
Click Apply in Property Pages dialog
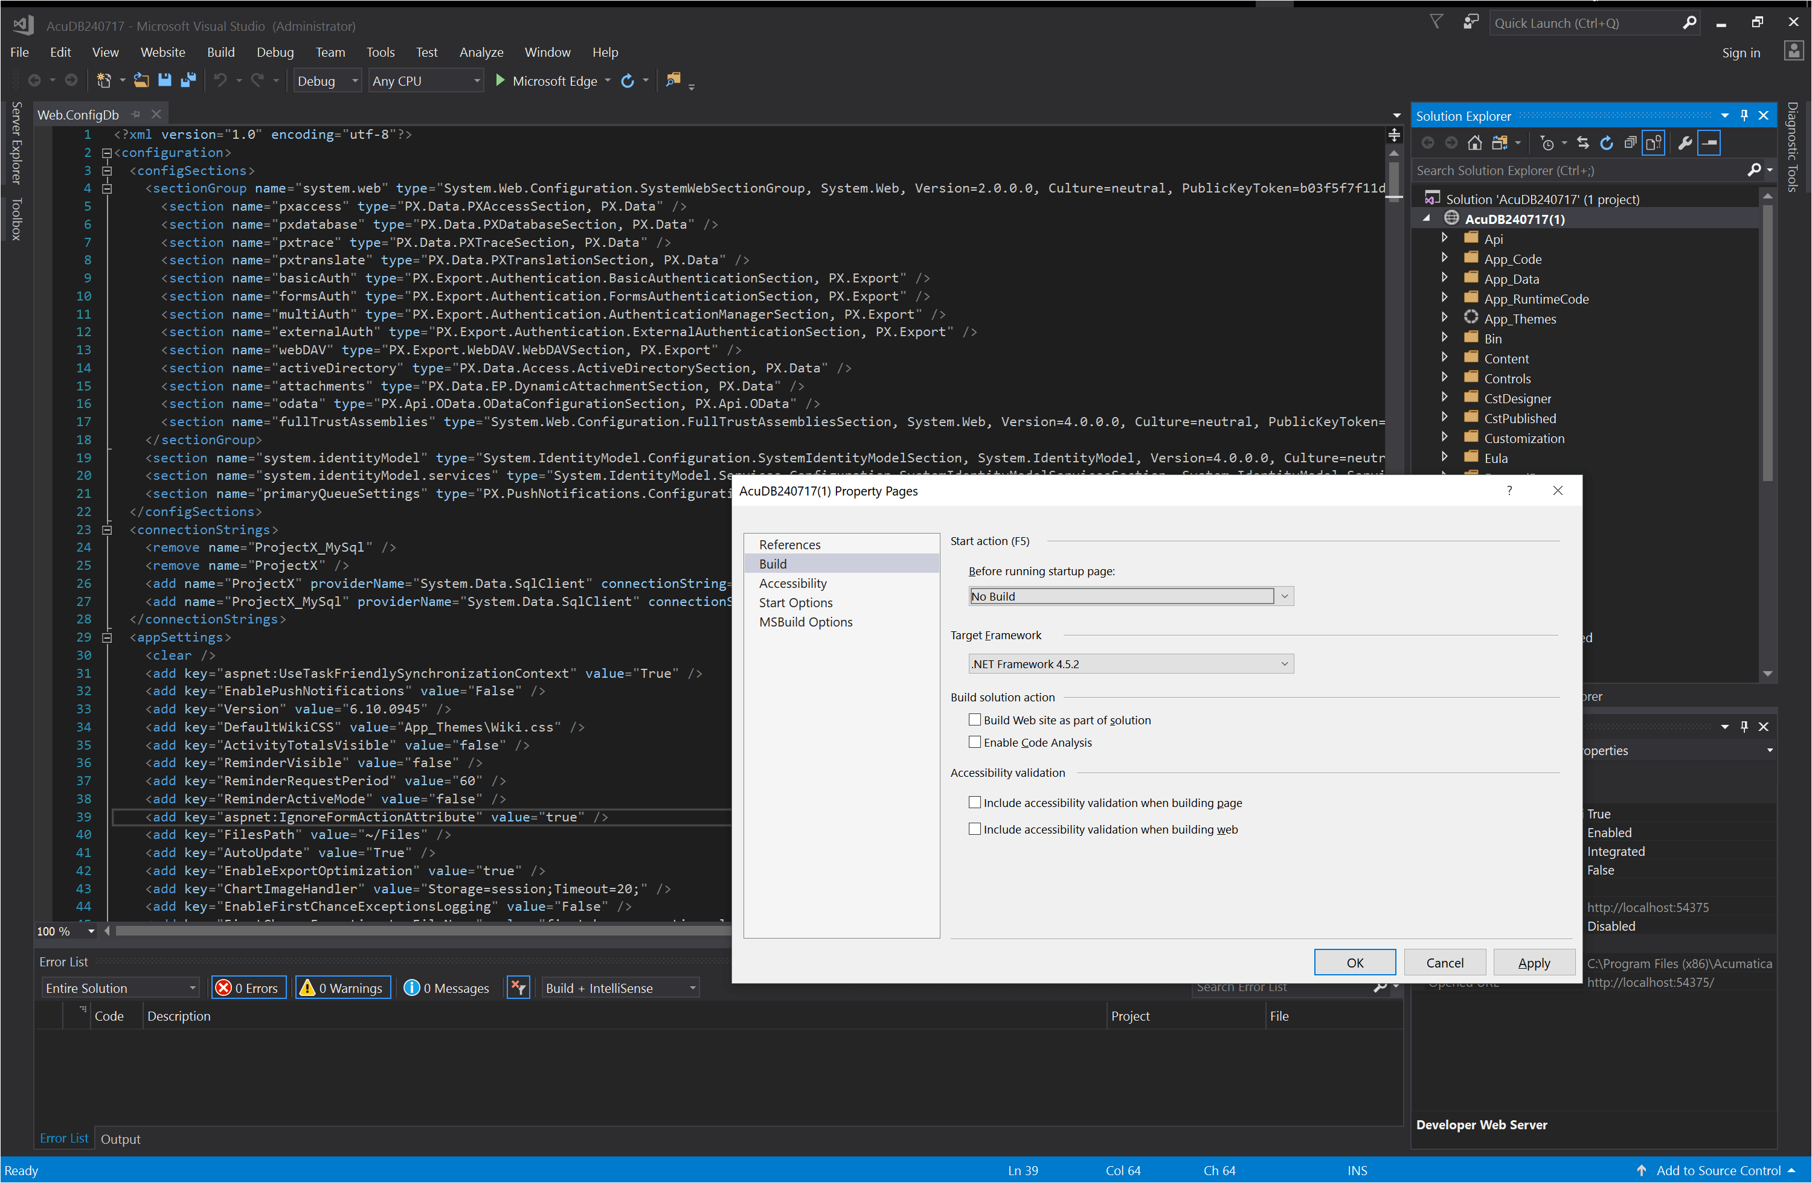pos(1534,962)
